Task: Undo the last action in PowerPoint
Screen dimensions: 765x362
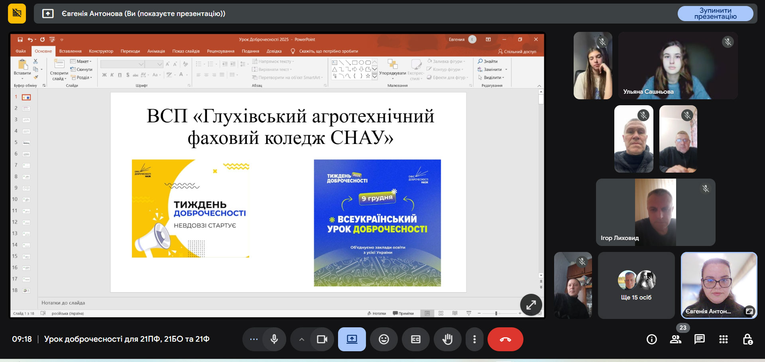Action: click(x=30, y=39)
